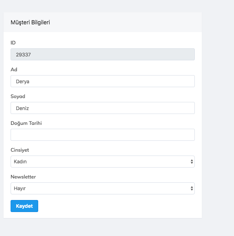
Task: Select the empty Doğum Tarihi field
Action: pyautogui.click(x=103, y=135)
